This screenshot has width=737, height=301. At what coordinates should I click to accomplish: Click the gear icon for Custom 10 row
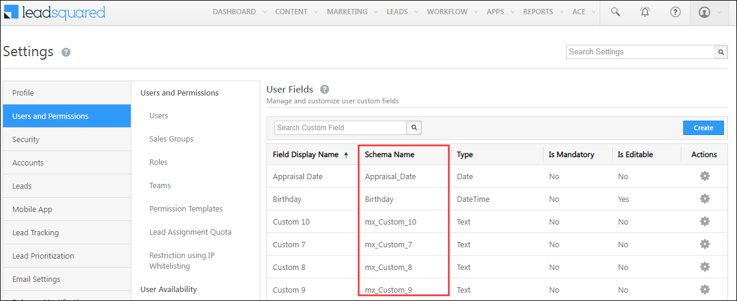pos(705,222)
